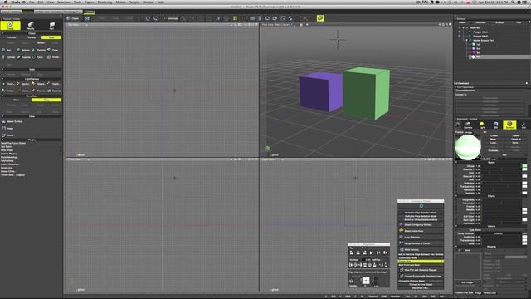
Task: Click Loop Selection in tool popup
Action: [421, 237]
